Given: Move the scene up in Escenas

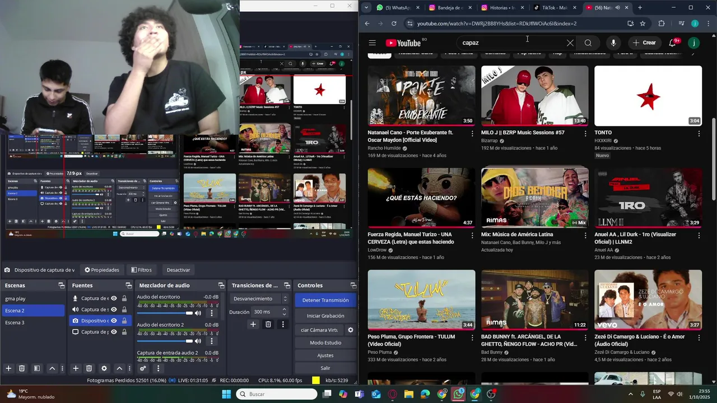Looking at the screenshot, I should coord(52,368).
